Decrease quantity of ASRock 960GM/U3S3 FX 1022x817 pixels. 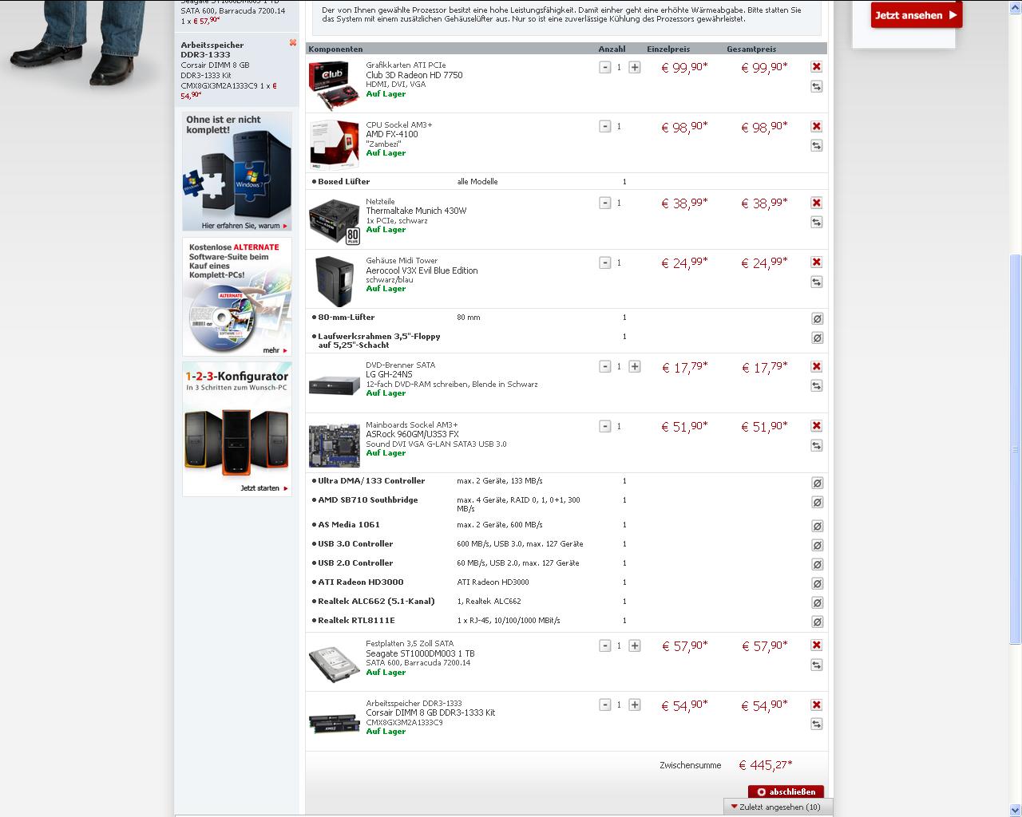[604, 426]
